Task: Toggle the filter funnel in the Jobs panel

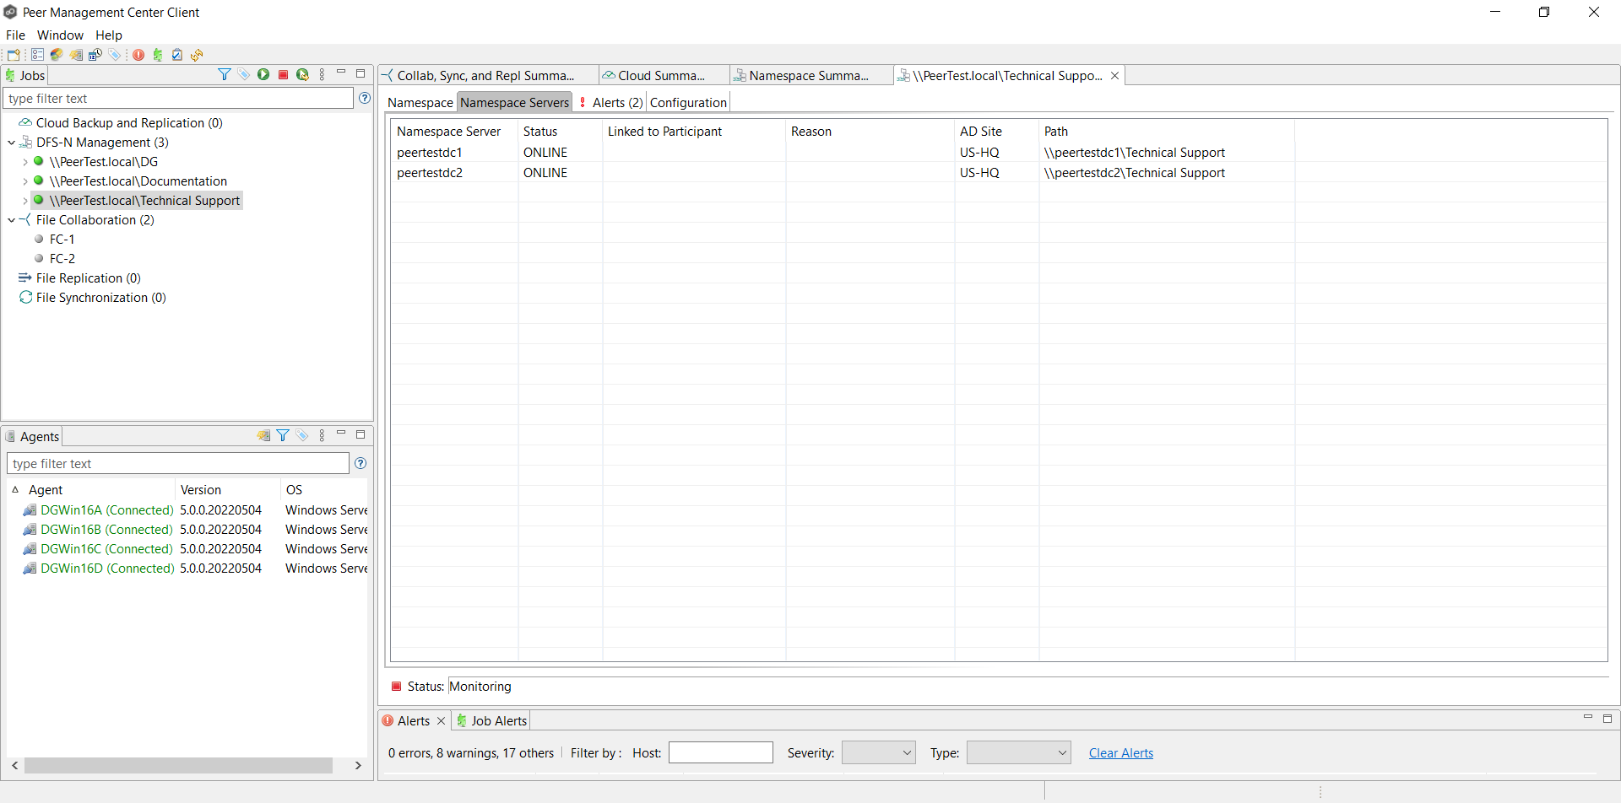Action: [x=225, y=74]
